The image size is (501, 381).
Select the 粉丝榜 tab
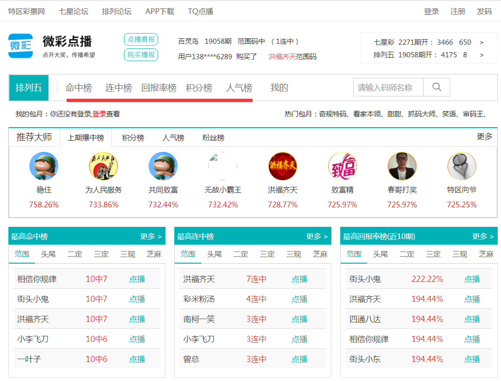tap(213, 138)
